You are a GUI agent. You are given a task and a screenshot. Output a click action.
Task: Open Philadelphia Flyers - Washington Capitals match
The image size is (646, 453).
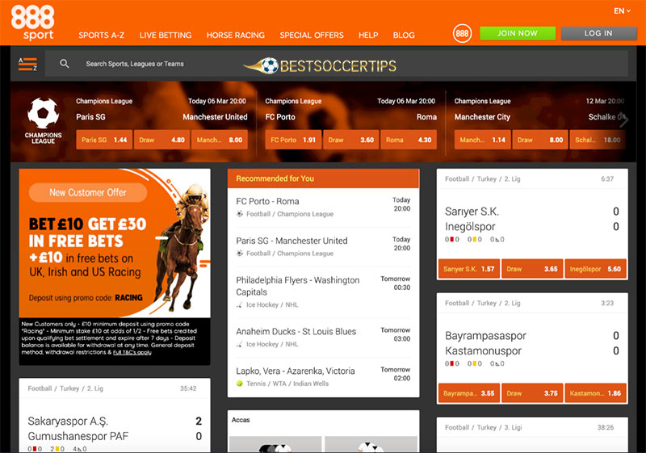pyautogui.click(x=323, y=292)
